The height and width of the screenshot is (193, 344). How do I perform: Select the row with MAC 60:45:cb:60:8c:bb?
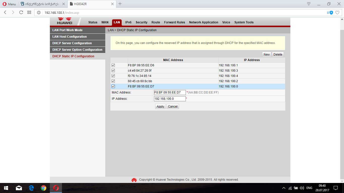(198, 81)
